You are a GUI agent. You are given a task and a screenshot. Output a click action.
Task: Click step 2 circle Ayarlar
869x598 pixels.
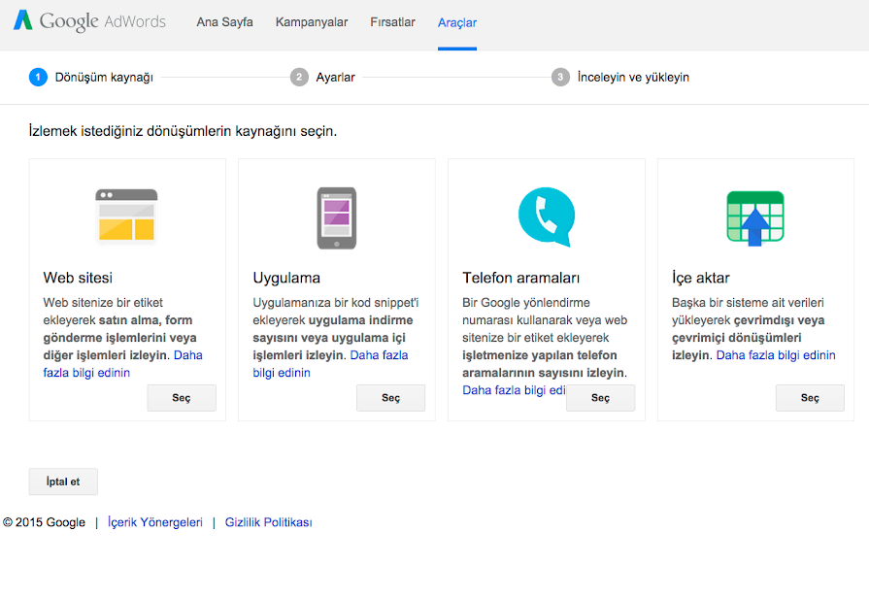299,77
